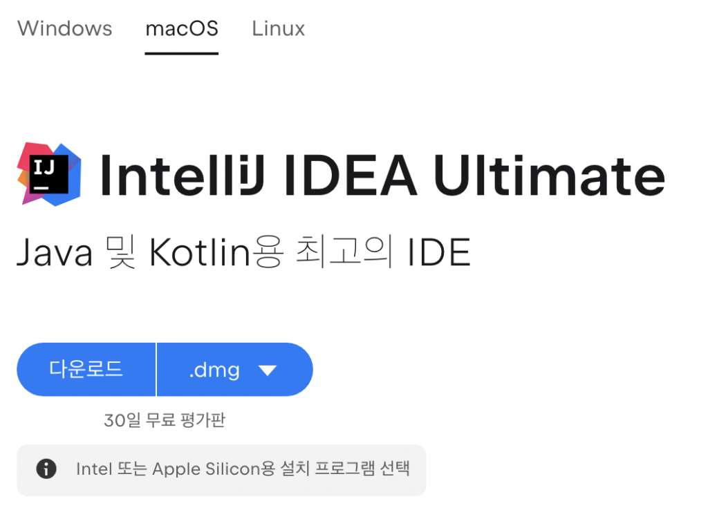Select the Linux platform tab
708x519 pixels.
tap(277, 29)
